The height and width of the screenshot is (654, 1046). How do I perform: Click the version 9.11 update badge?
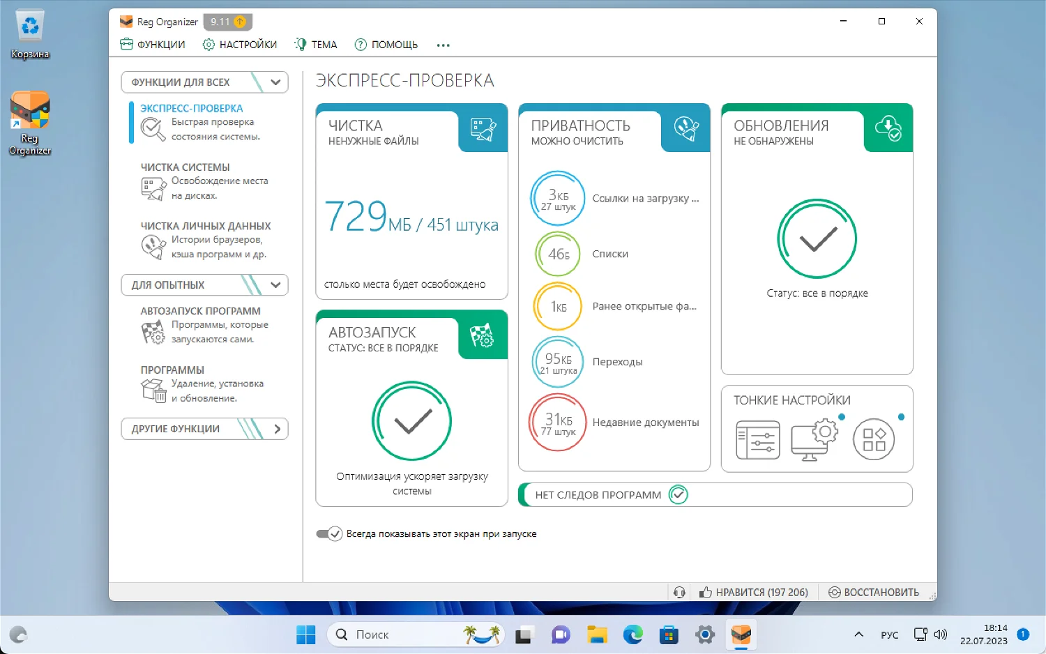[x=228, y=22]
